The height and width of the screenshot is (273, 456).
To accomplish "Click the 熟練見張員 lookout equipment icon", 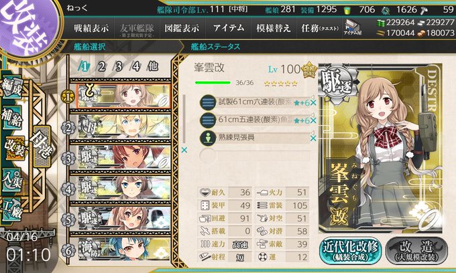I will pyautogui.click(x=209, y=138).
